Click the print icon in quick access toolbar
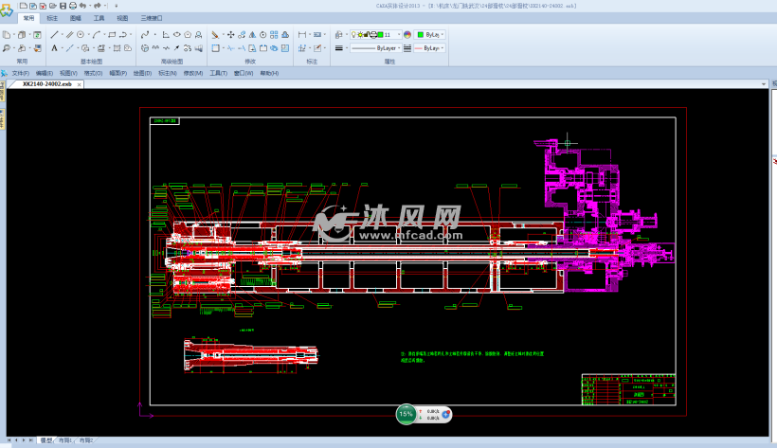The height and width of the screenshot is (448, 777). coord(73,6)
